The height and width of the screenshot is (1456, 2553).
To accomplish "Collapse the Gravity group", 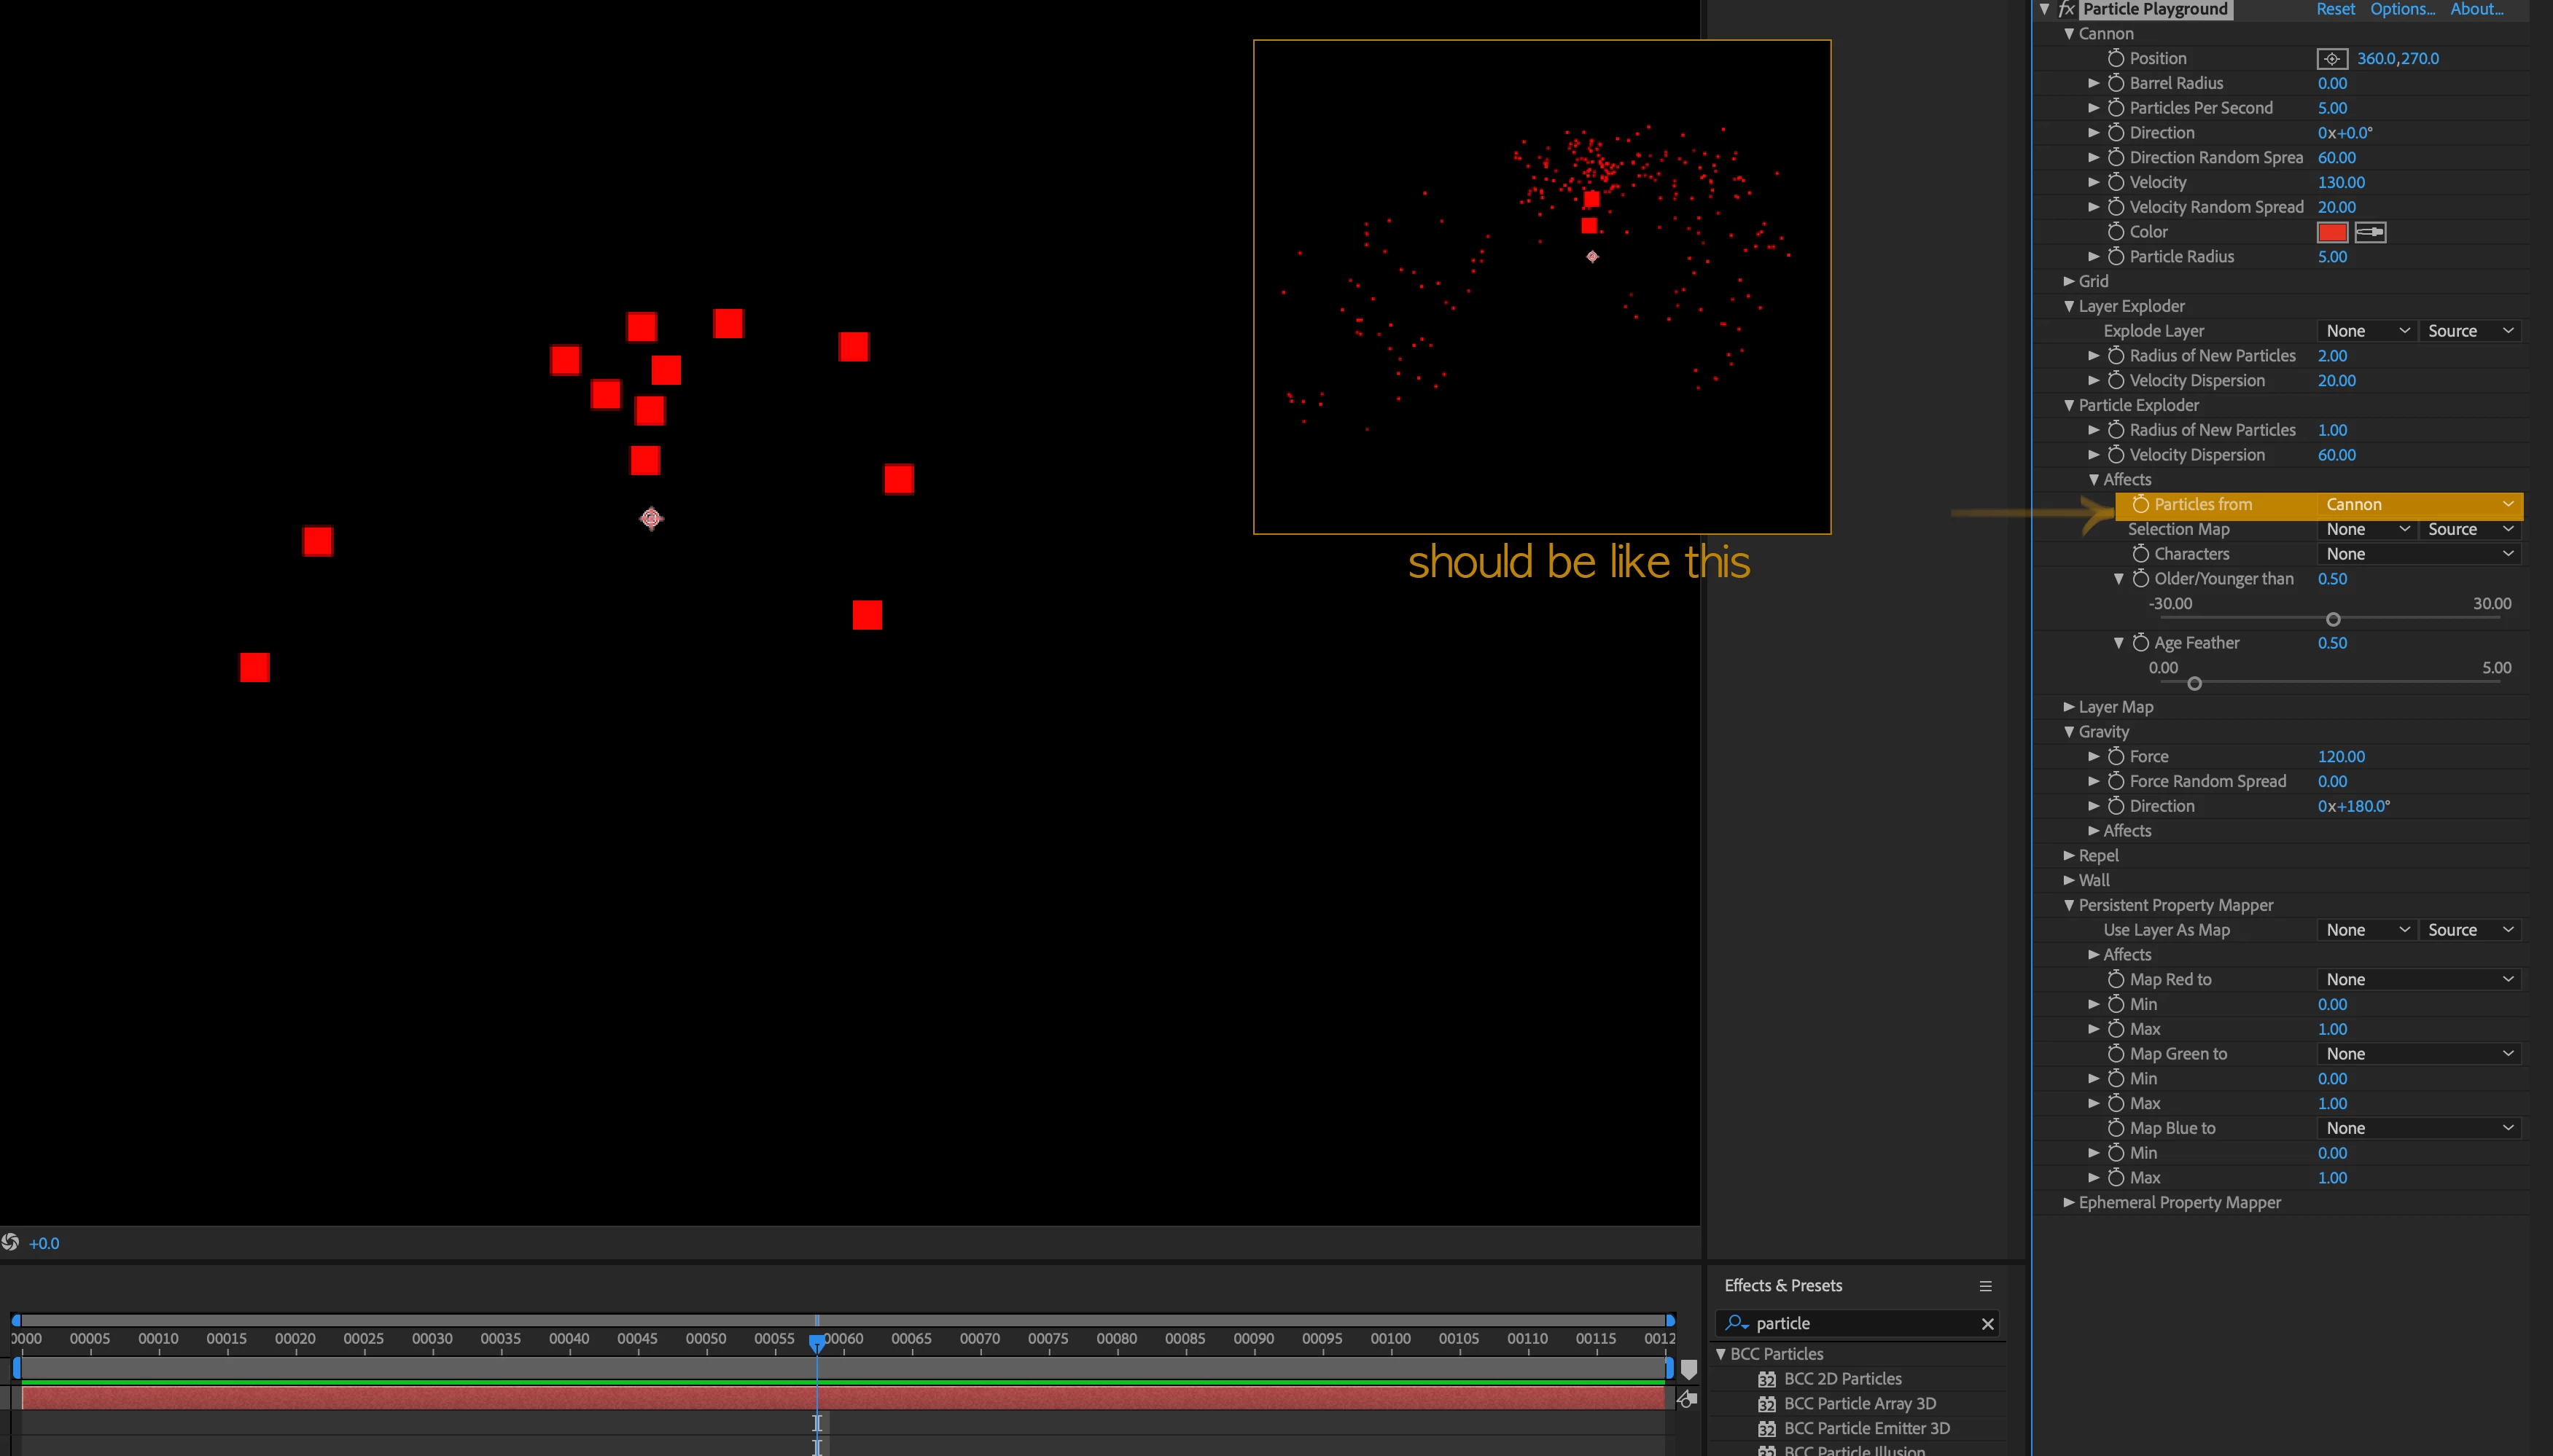I will pyautogui.click(x=2069, y=732).
